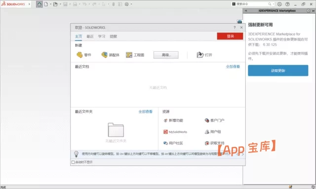Open dropdown arrow next to Options gear
The width and height of the screenshot is (316, 189).
(x=131, y=4)
